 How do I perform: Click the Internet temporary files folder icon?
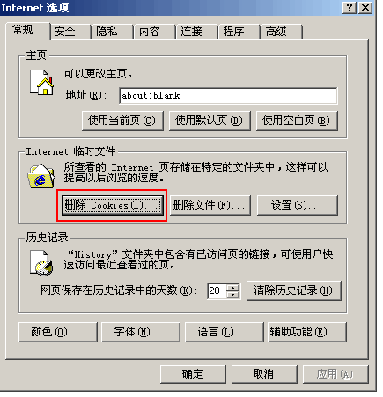(x=41, y=176)
